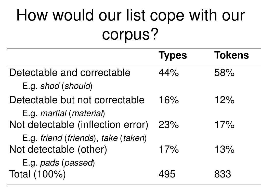Click the friend (friends) example text
This screenshot has width=261, height=195.
68,138
